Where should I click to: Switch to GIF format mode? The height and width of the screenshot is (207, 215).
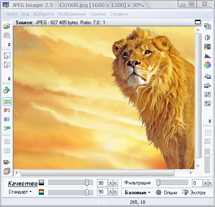(7, 119)
